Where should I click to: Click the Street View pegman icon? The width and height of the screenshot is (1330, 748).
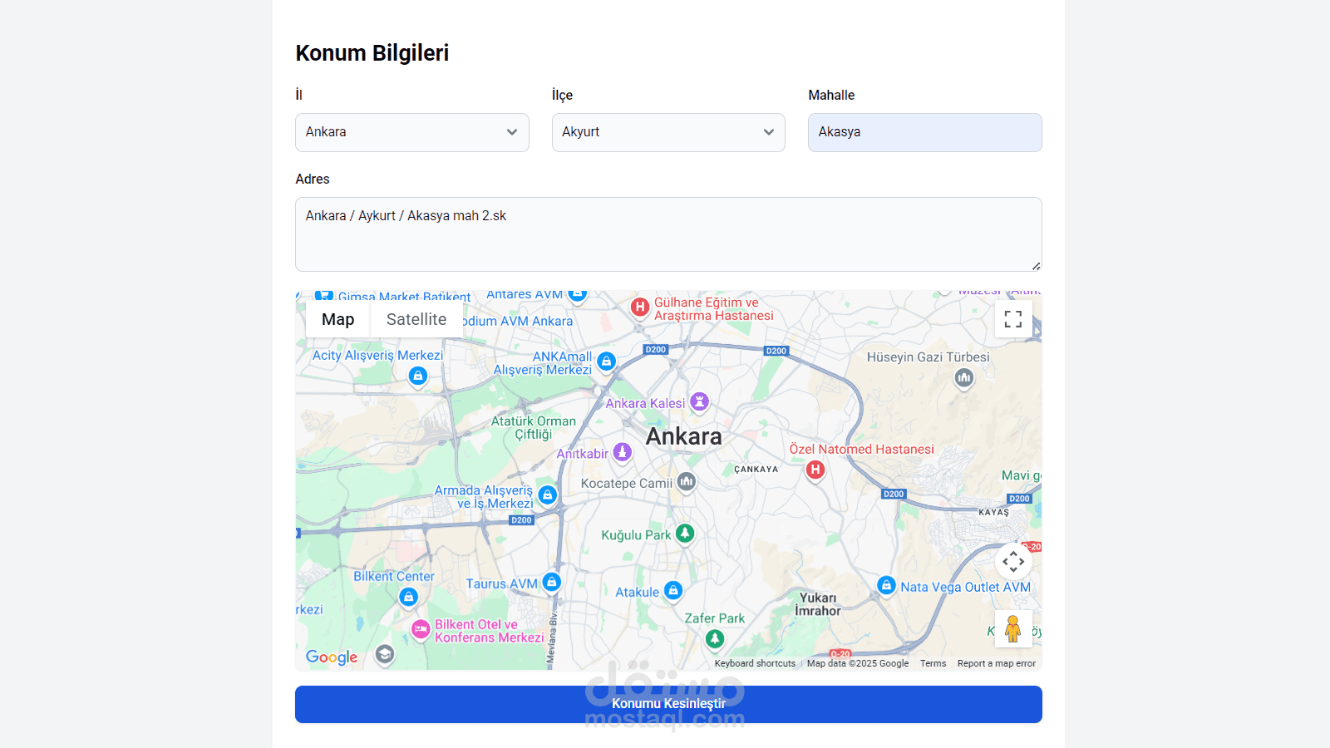tap(1013, 628)
